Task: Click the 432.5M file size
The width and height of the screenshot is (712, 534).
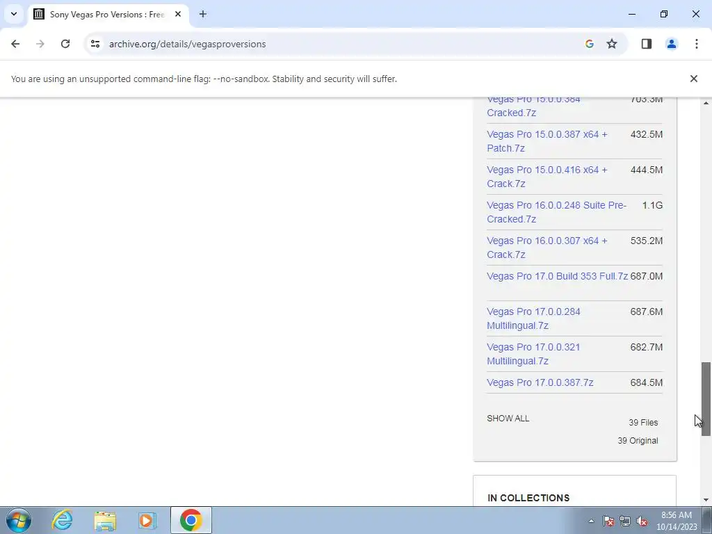Action: (x=646, y=134)
